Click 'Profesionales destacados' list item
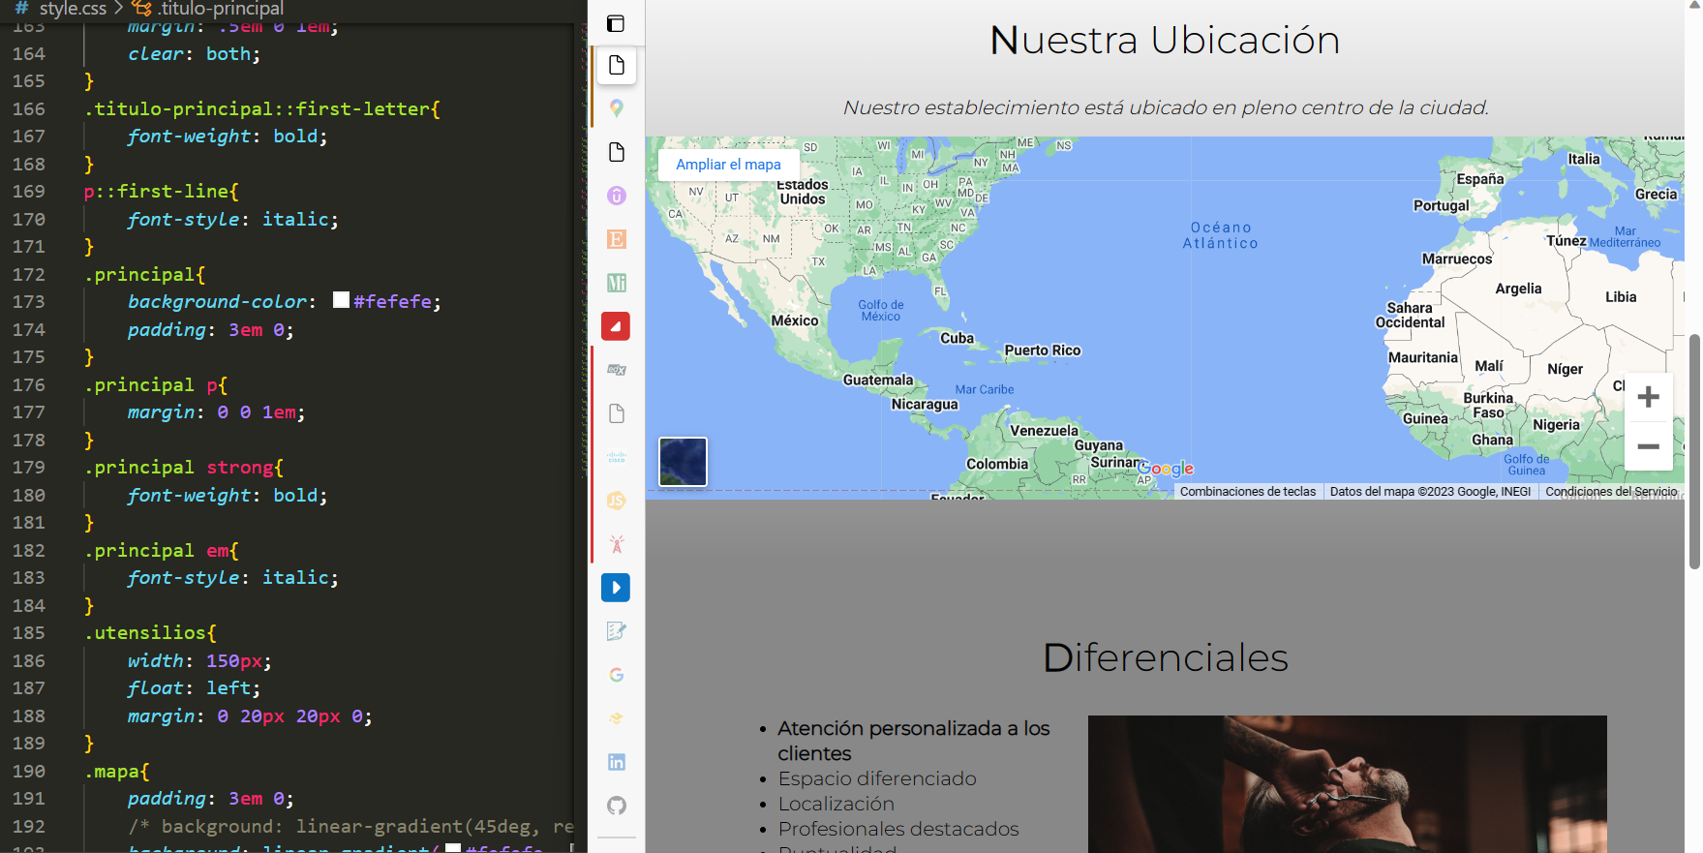Screen dimensions: 1703x853 tap(898, 829)
